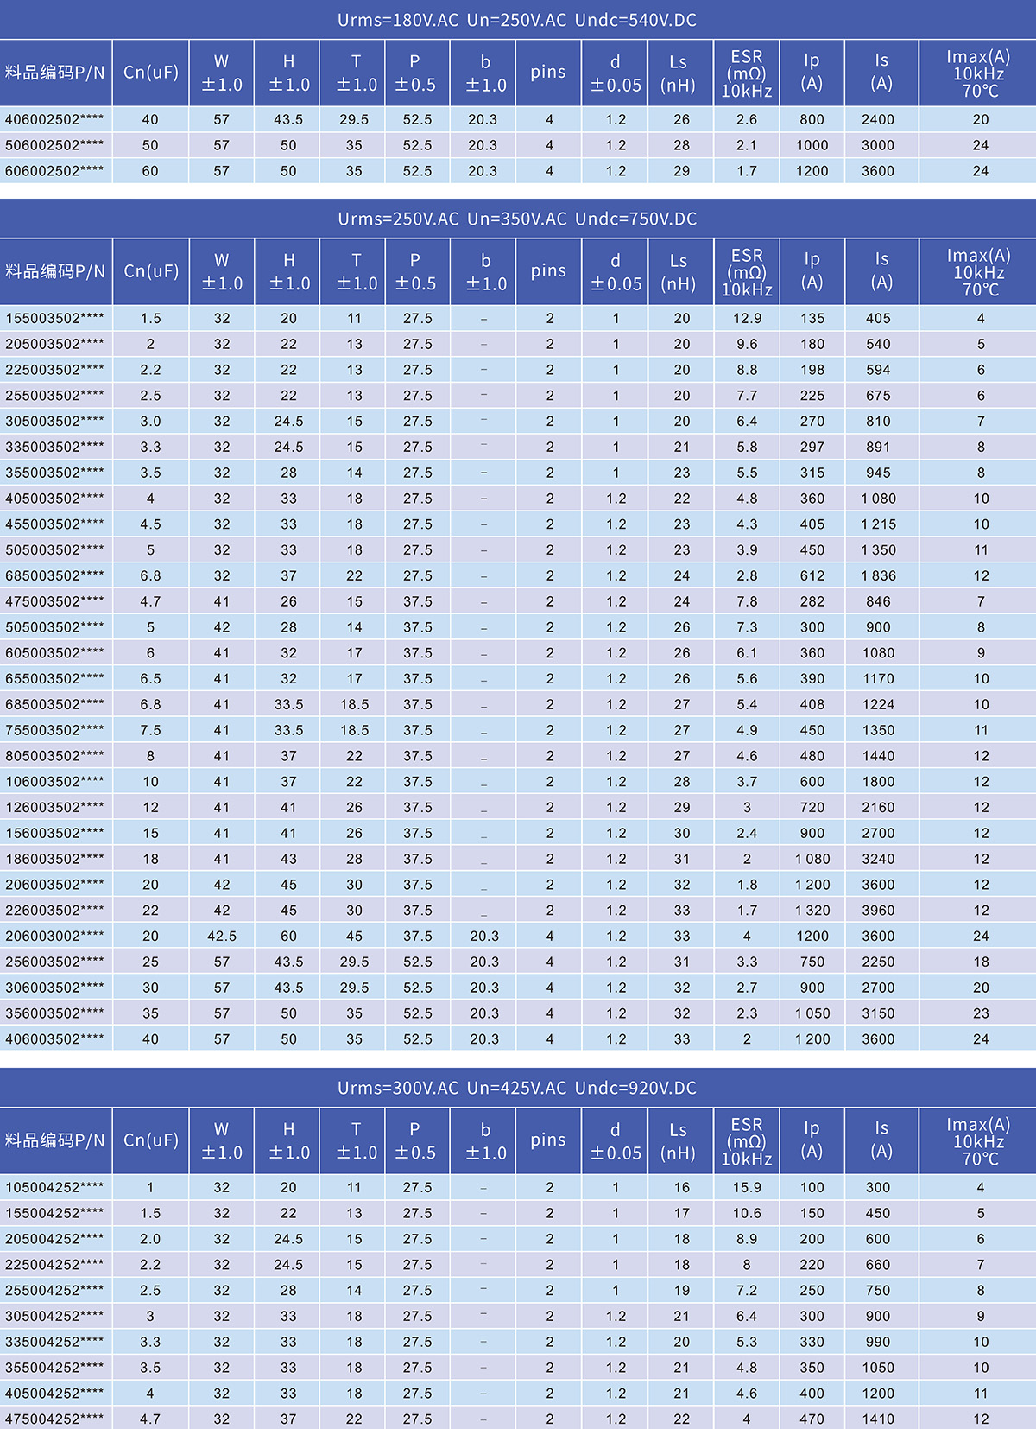The image size is (1036, 1429).
Task: Select part number 255004252****
Action: pyautogui.click(x=54, y=1291)
